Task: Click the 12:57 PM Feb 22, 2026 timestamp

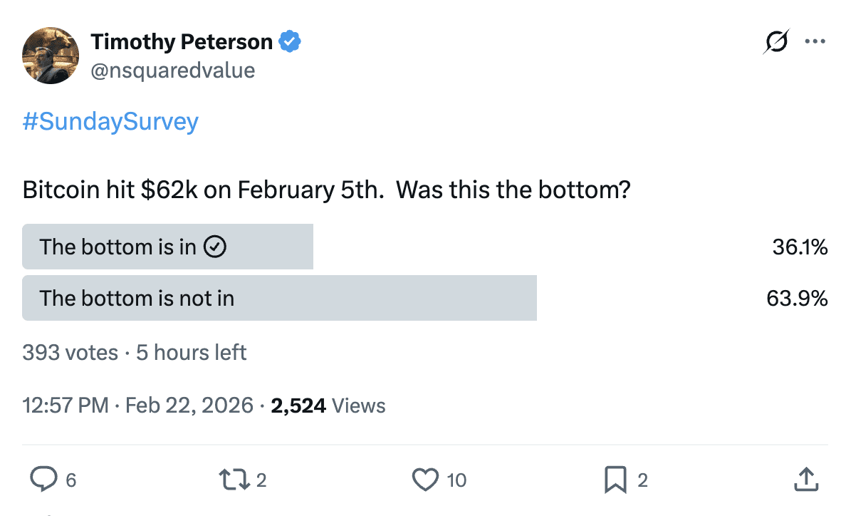Action: coord(138,406)
